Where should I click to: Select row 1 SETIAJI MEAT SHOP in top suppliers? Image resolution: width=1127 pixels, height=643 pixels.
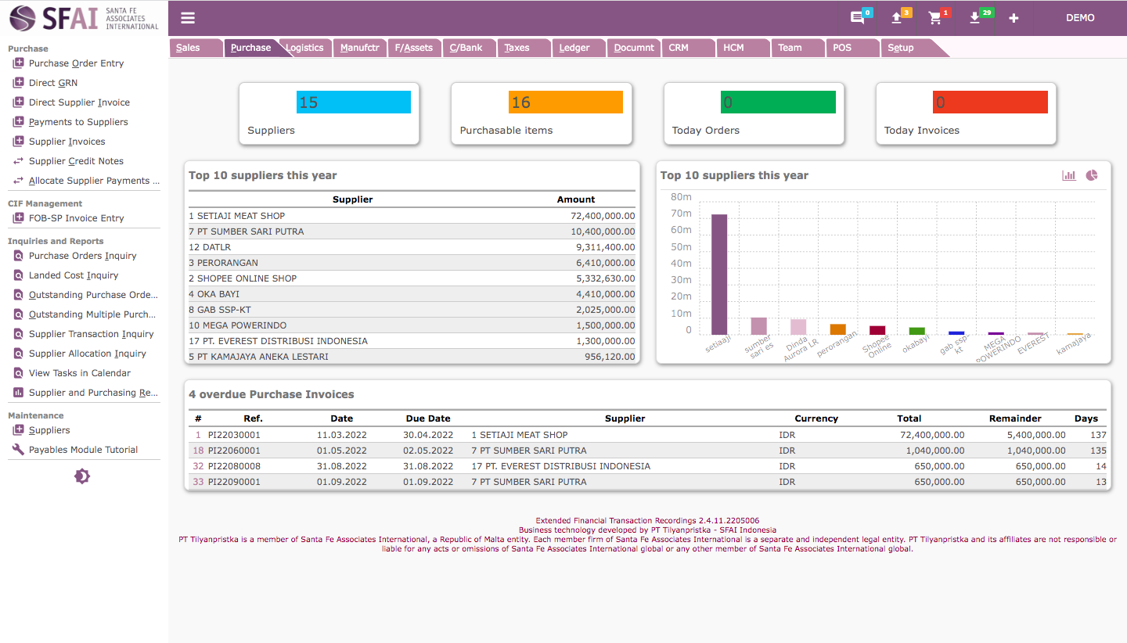(412, 216)
